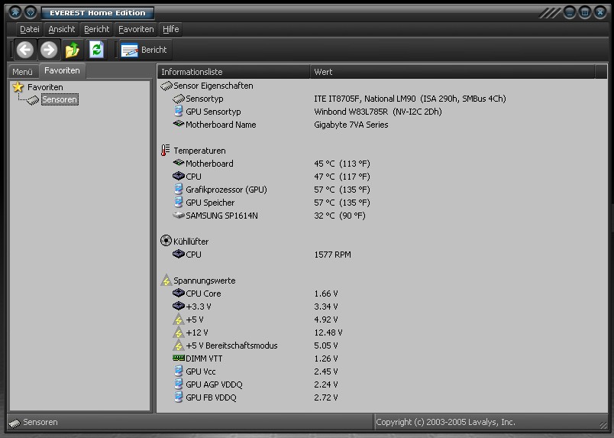Click the folder up-level icon
Viewport: 614px width, 438px height.
coord(73,50)
